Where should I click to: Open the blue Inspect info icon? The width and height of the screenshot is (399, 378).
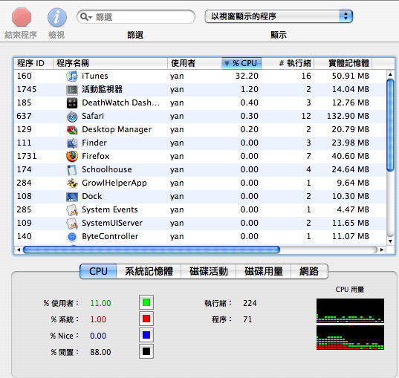[x=57, y=17]
